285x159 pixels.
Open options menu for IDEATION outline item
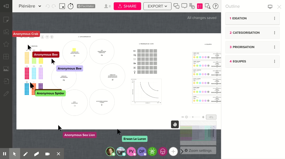pyautogui.click(x=274, y=18)
